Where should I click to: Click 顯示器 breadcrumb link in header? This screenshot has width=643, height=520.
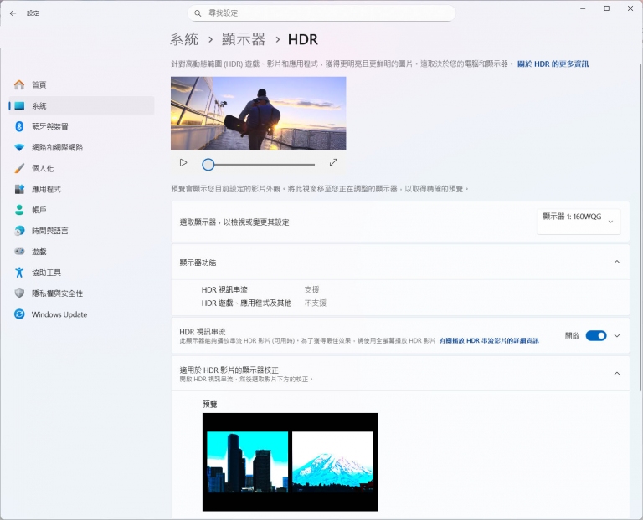(x=244, y=39)
